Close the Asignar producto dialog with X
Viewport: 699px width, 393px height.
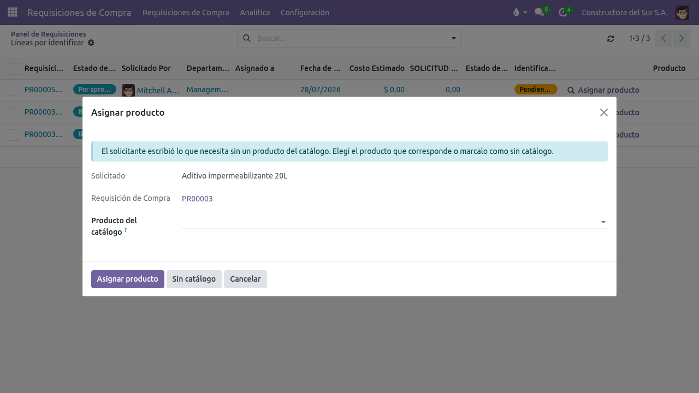603,112
